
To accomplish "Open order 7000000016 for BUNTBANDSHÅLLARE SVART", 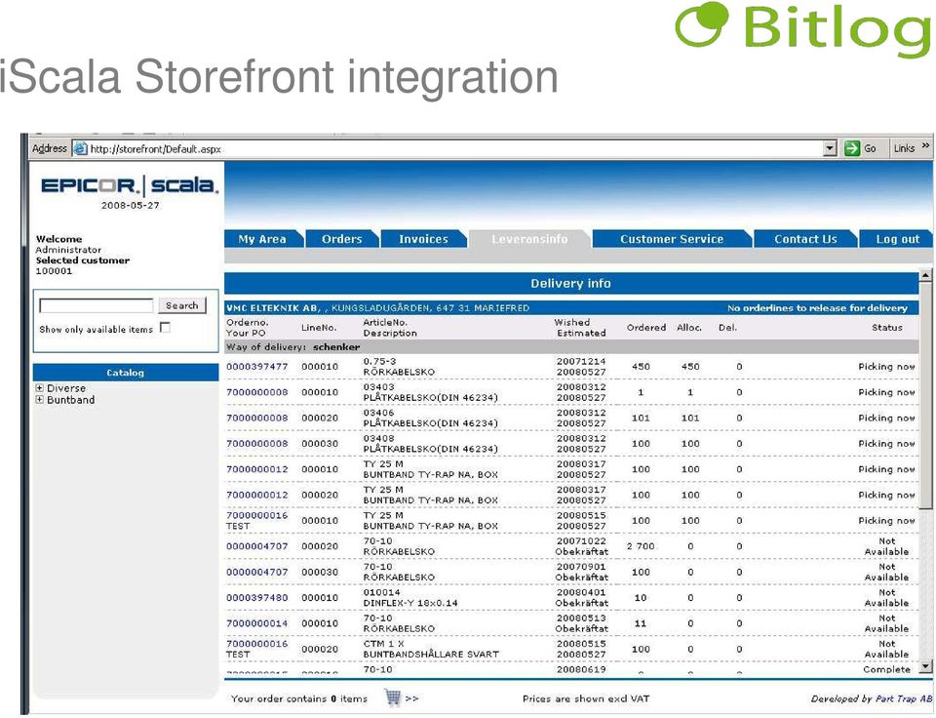I will 256,644.
